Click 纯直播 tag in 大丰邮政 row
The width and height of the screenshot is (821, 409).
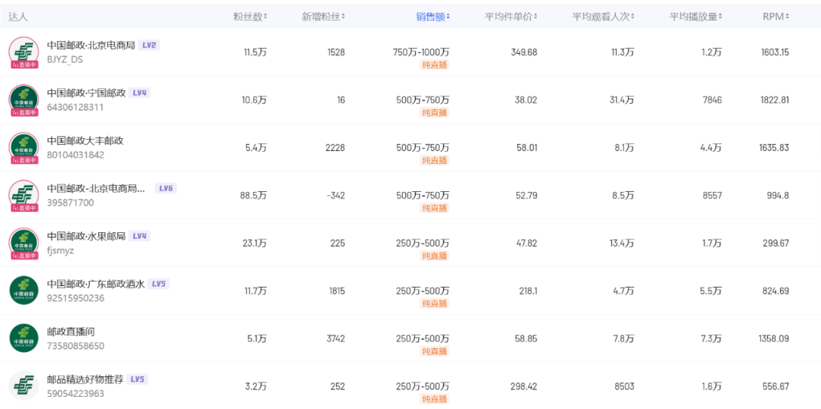435,160
